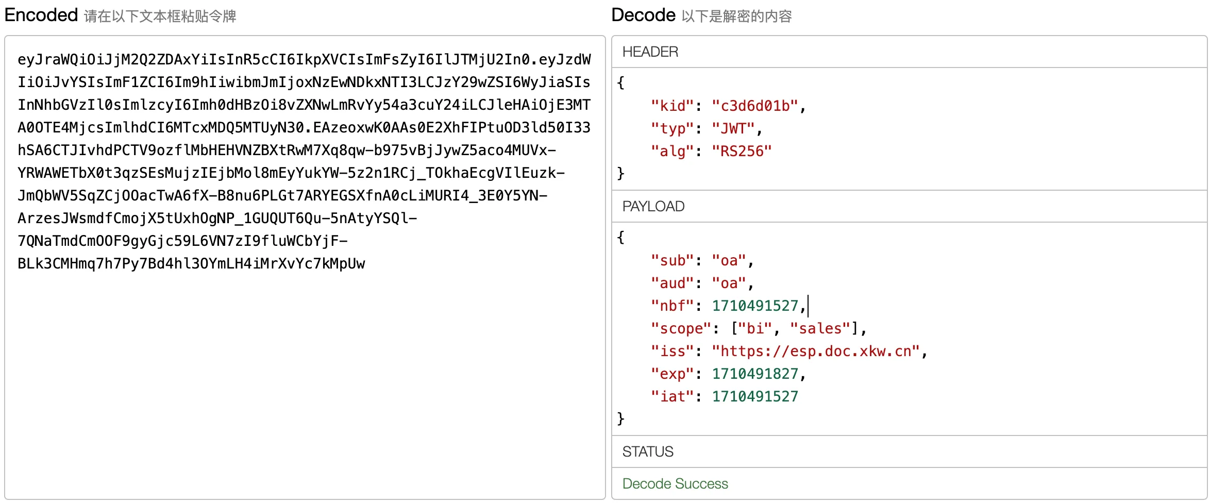Image resolution: width=1210 pixels, height=503 pixels.
Task: Click the exp value 1710491827
Action: pos(754,374)
